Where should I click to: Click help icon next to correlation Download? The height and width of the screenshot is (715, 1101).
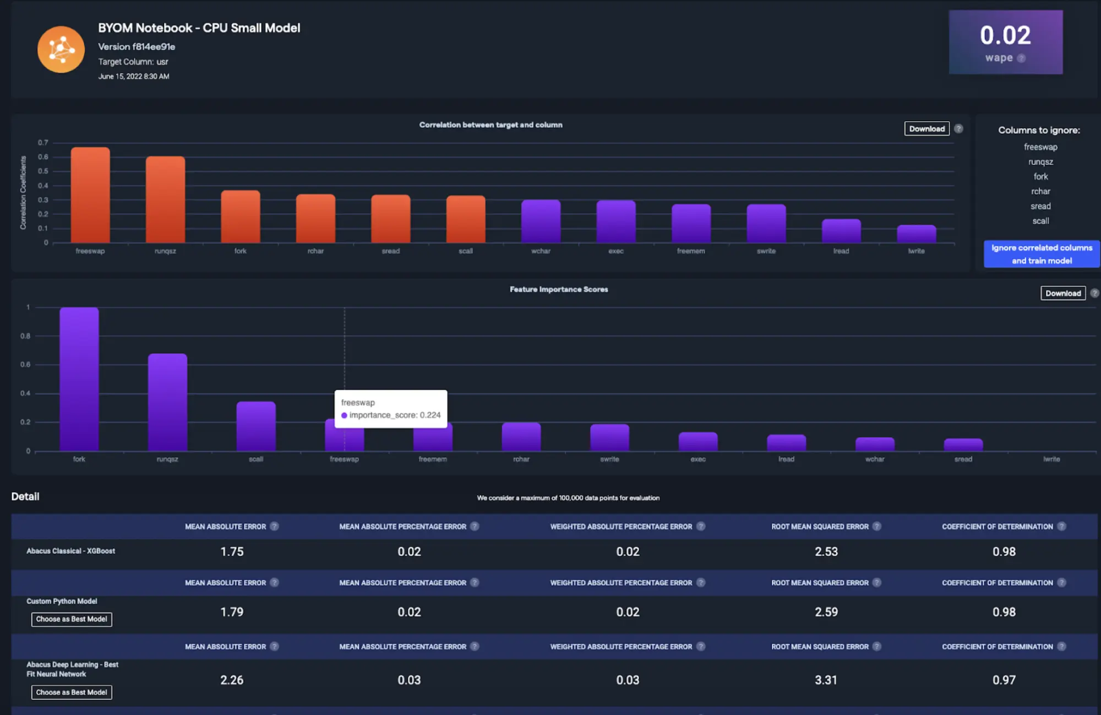click(x=958, y=128)
